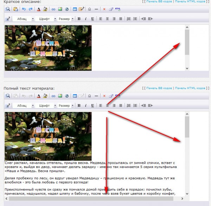Open Абзац dropdown in short description toolbar

tap(24, 19)
